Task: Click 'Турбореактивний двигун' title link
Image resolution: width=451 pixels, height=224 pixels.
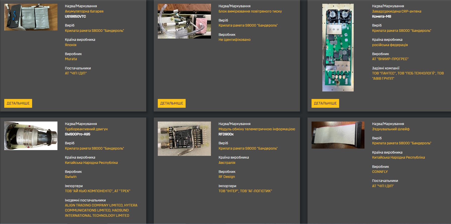Action: (86, 129)
